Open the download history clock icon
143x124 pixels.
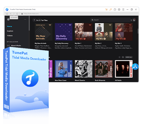(x=115, y=9)
